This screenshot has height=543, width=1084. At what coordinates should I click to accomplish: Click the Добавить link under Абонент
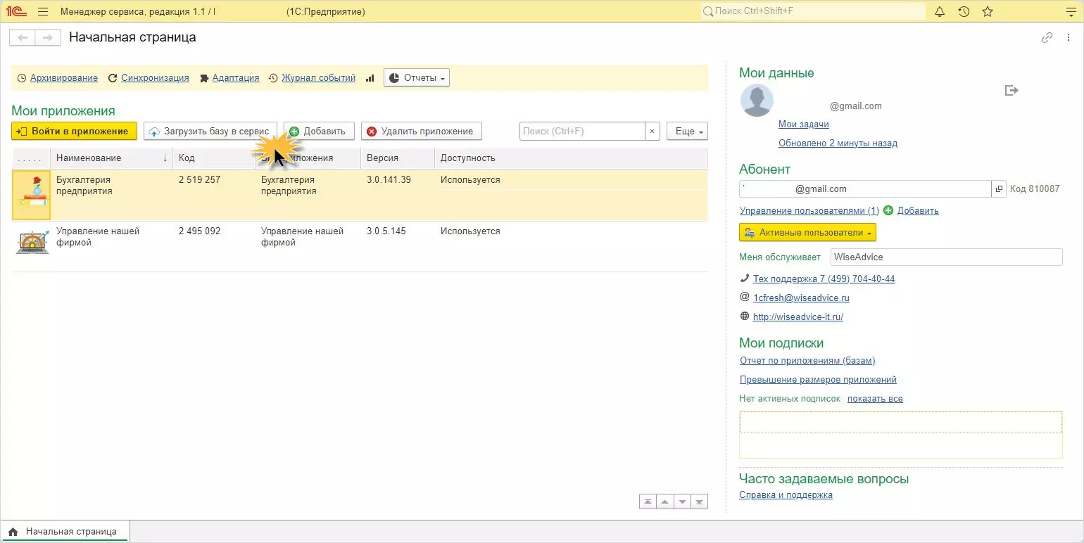coord(918,211)
